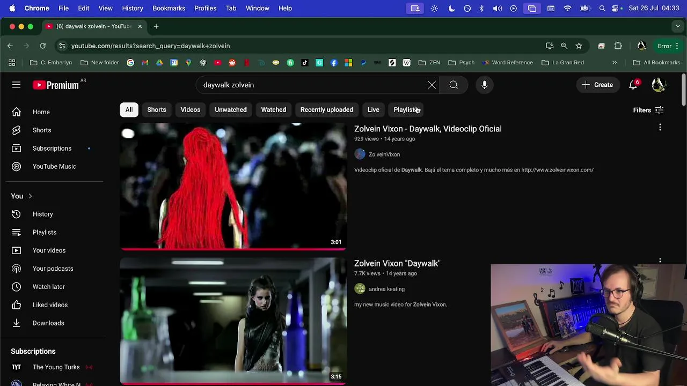This screenshot has height=386, width=687.
Task: Open the All Bookmarks folder
Action: pyautogui.click(x=656, y=63)
